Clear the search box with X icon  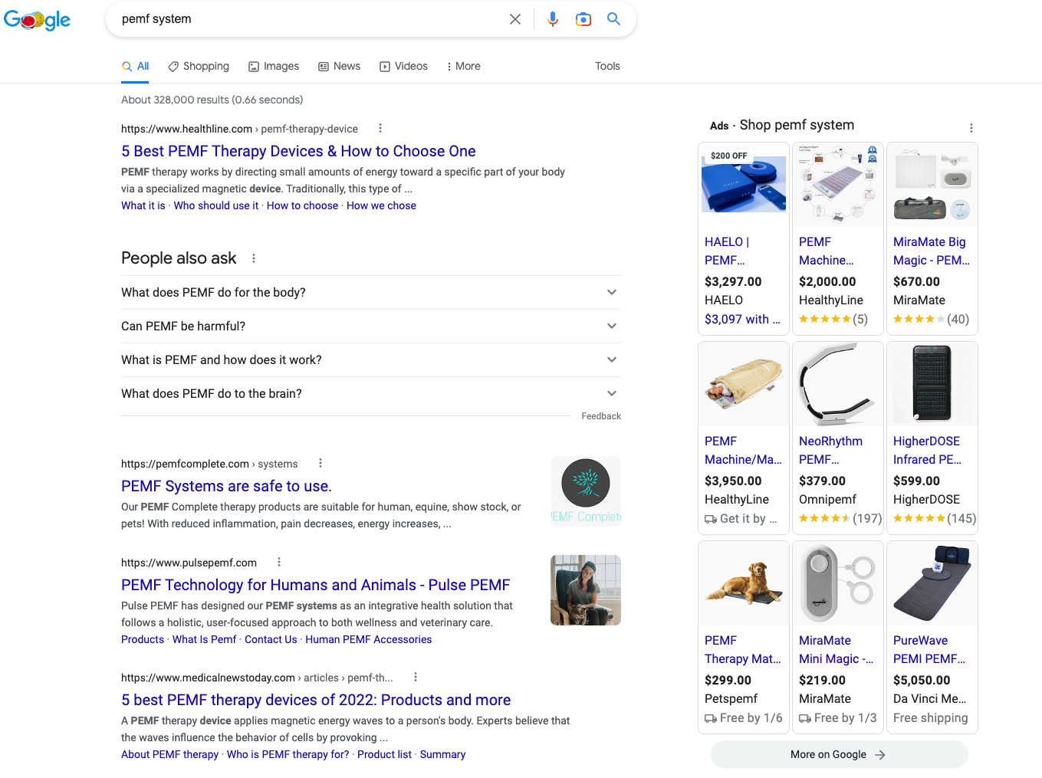(515, 19)
